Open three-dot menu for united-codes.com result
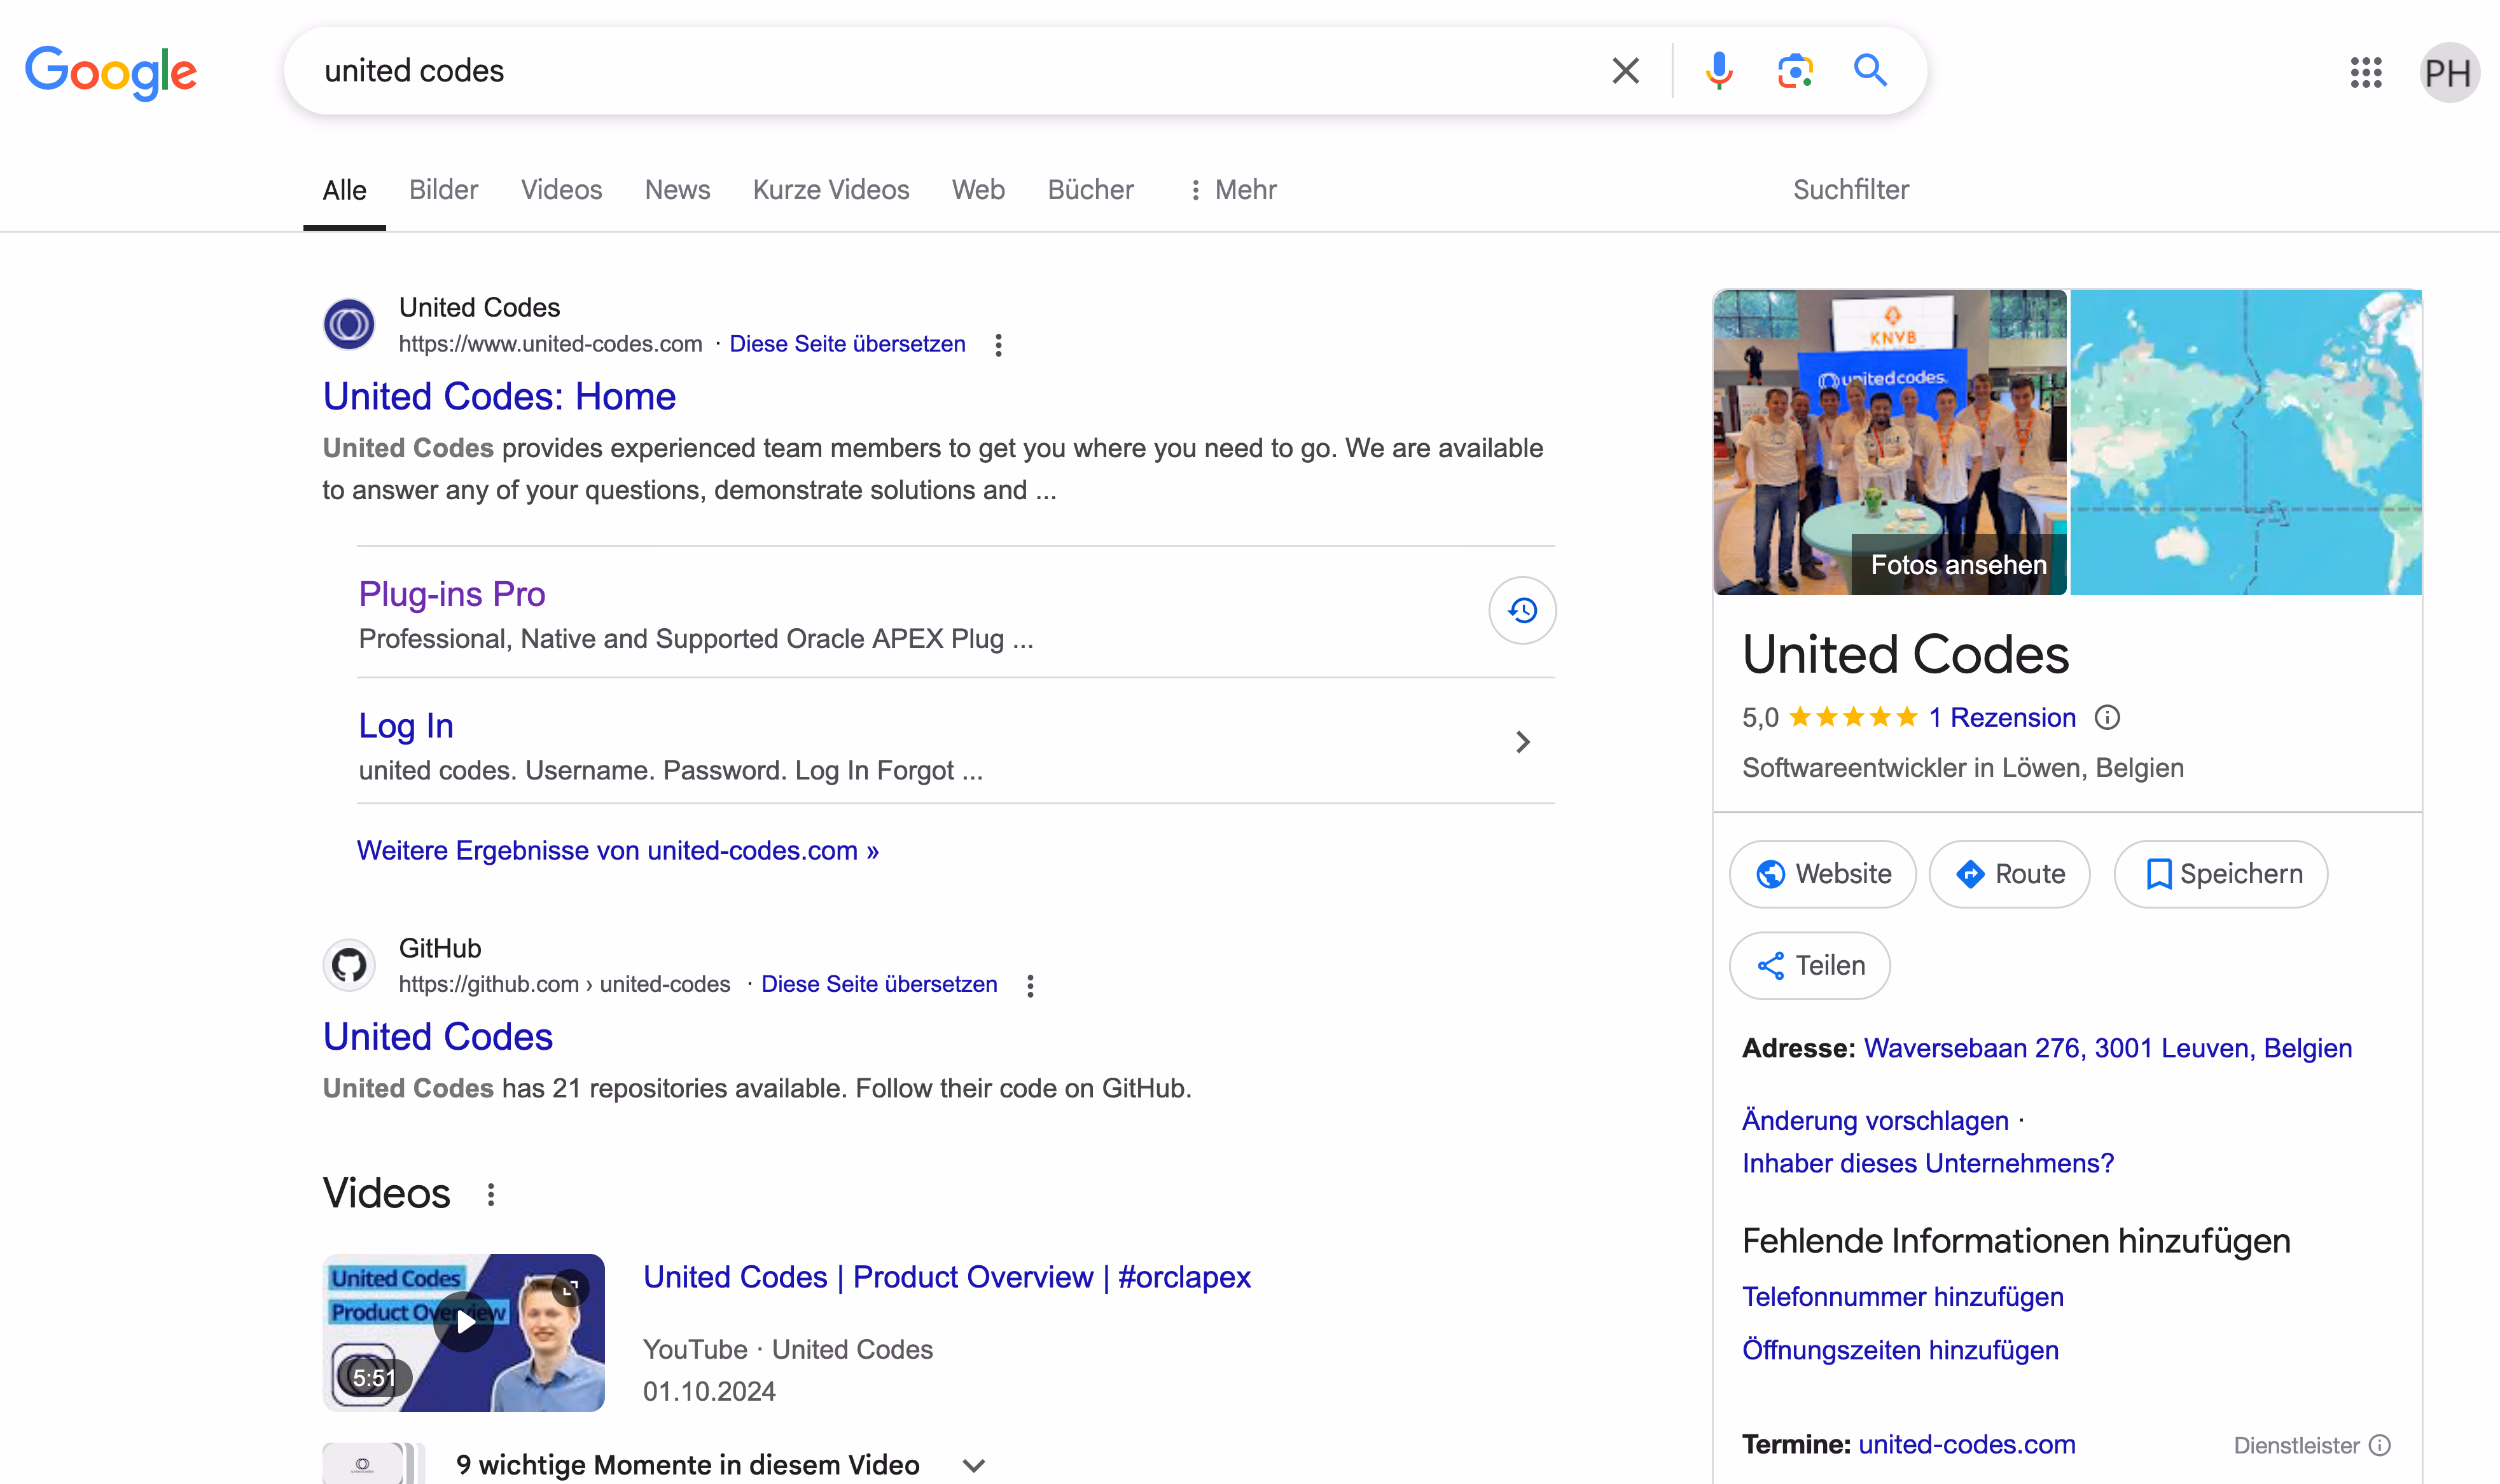Screen dimensions: 2500x1484 click(x=997, y=345)
